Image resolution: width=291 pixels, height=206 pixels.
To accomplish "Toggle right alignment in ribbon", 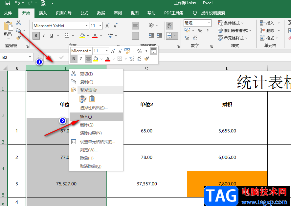I will click(143, 35).
